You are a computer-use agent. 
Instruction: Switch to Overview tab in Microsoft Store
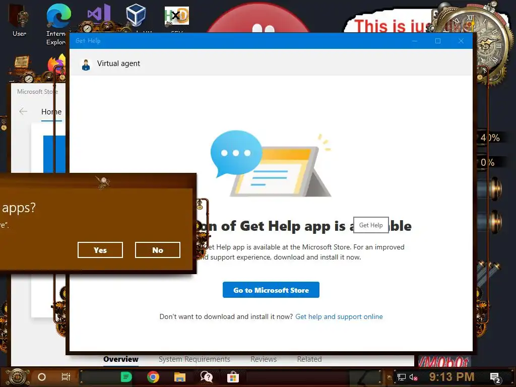pyautogui.click(x=121, y=359)
